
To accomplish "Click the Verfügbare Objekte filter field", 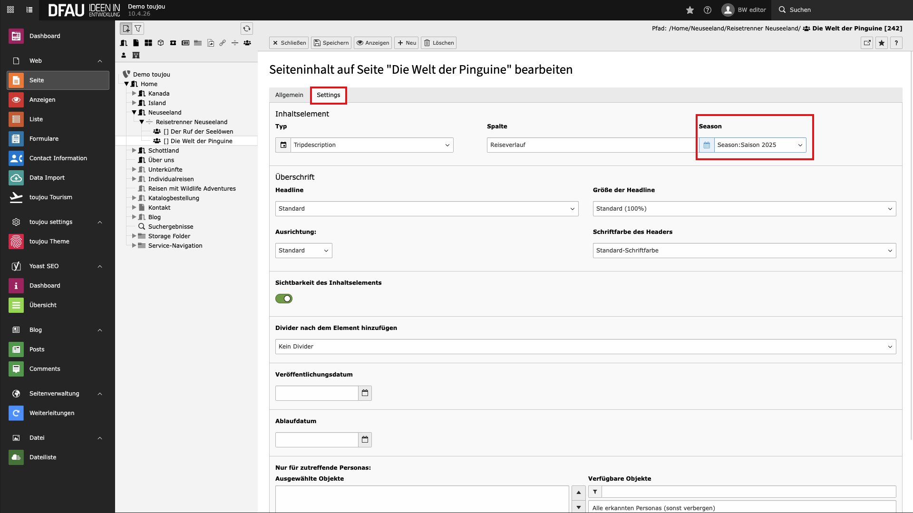I will tap(749, 492).
